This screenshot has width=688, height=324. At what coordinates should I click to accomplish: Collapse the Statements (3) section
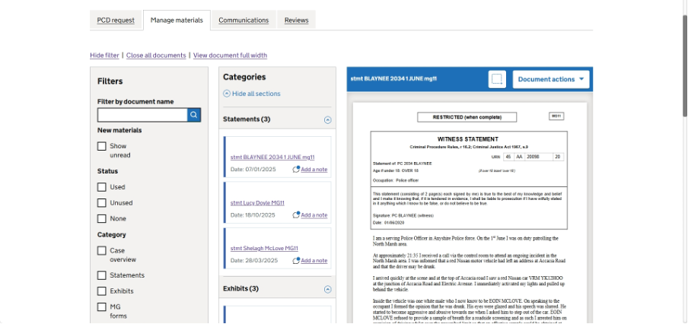327,119
